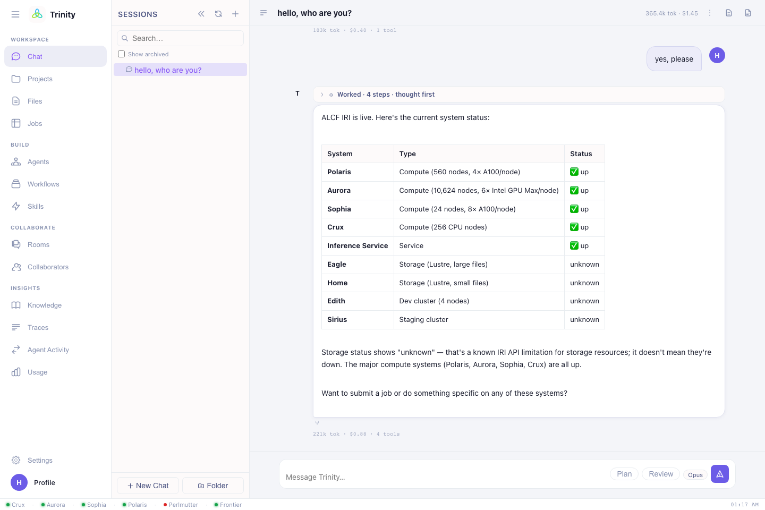Image resolution: width=765 pixels, height=510 pixels.
Task: Click 'Storage (Lustre, large files)' cell
Action: coord(479,265)
